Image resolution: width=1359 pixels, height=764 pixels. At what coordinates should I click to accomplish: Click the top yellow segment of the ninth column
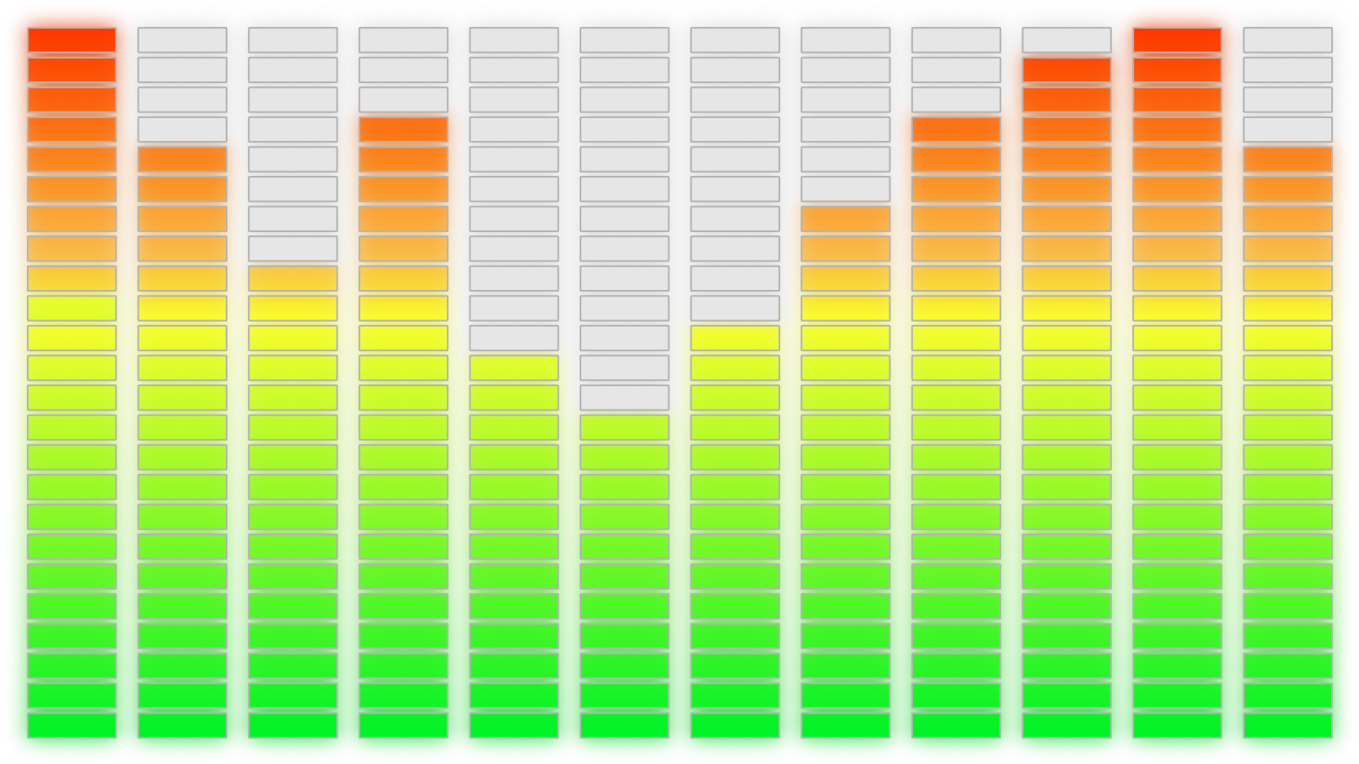coord(954,309)
